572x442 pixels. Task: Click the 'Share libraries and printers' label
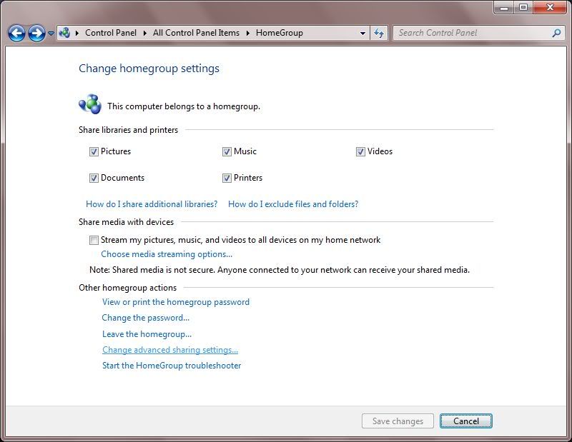click(x=129, y=130)
